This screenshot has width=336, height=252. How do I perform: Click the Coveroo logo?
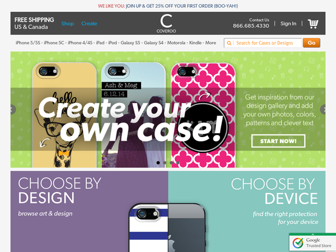pos(166,24)
